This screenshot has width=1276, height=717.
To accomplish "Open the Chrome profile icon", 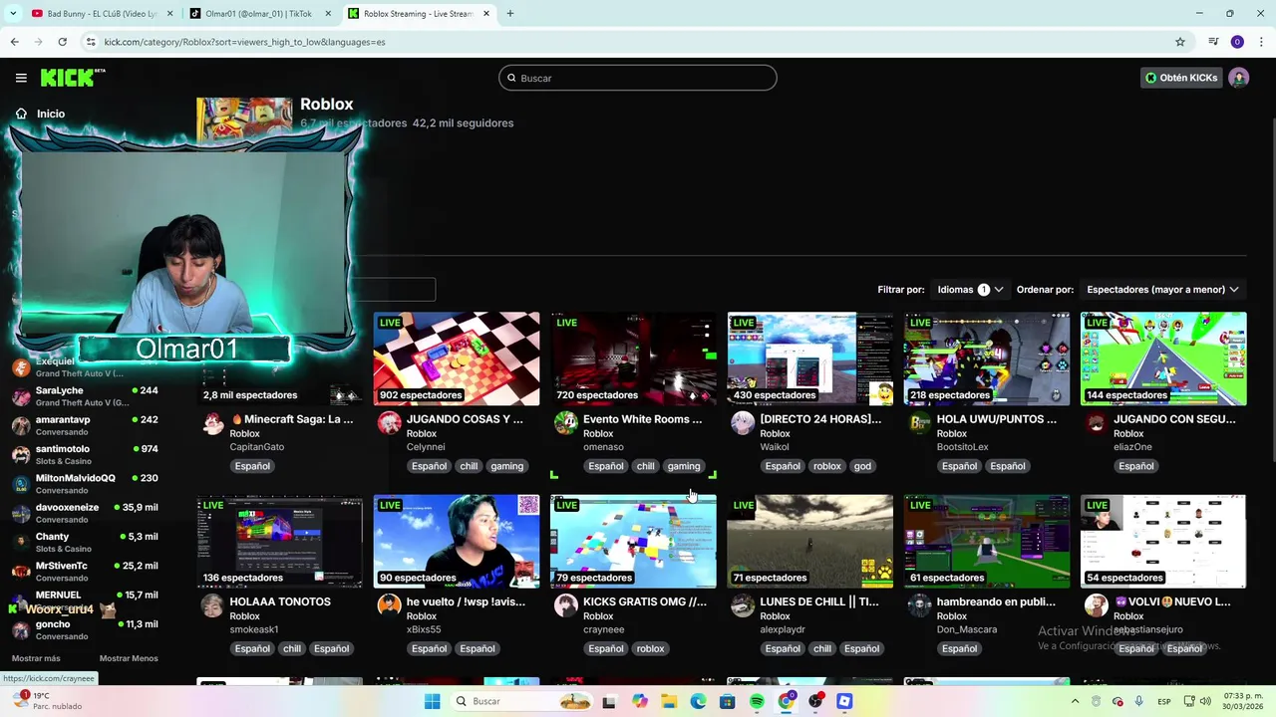I will click(x=1237, y=42).
